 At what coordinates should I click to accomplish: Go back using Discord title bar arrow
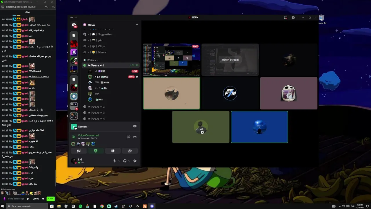pos(72,17)
